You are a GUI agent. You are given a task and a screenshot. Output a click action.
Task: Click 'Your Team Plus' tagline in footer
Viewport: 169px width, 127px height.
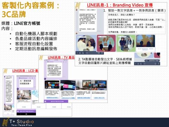[21, 125]
